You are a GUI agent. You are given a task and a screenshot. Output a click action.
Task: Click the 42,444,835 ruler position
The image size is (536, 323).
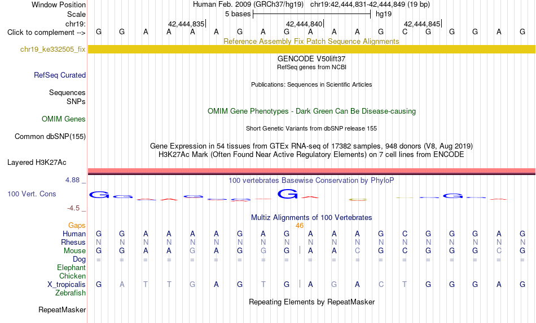(186, 24)
